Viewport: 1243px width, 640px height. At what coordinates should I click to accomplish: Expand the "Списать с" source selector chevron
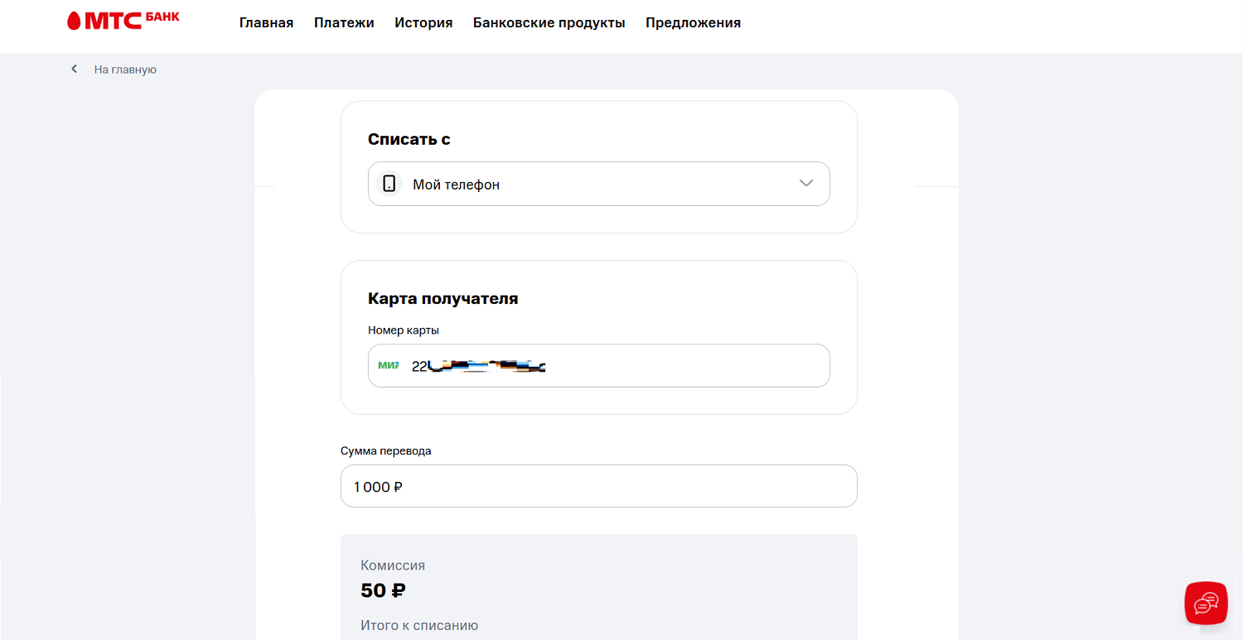[805, 184]
